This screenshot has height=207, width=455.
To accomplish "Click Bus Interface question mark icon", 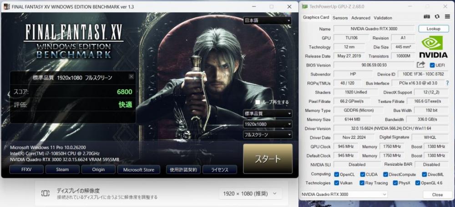I will [448, 83].
